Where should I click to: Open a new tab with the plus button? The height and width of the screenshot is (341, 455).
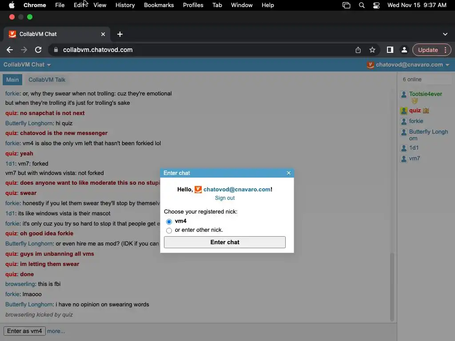click(120, 34)
